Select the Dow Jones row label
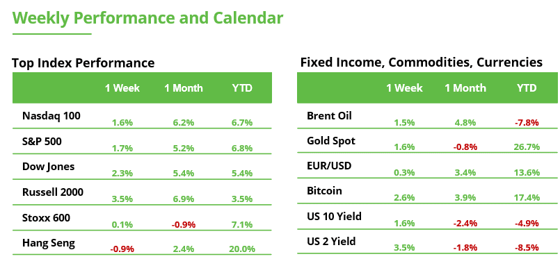The image size is (560, 259). tap(48, 167)
